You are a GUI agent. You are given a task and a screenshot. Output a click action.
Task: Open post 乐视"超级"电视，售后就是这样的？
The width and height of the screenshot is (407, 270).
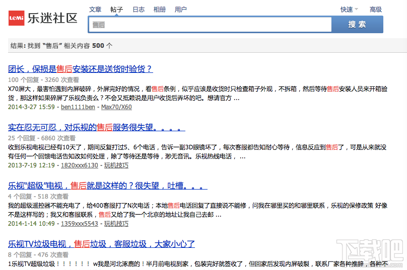(108, 186)
